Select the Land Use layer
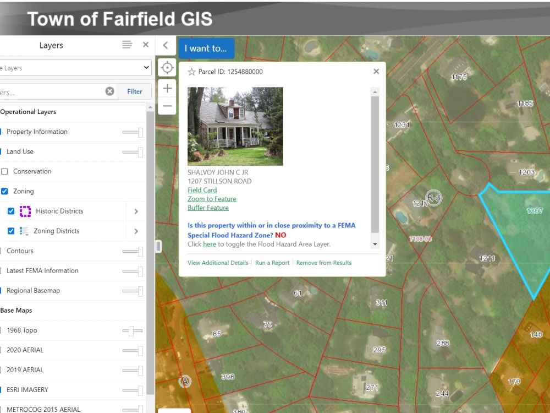This screenshot has height=413, width=550. point(20,151)
